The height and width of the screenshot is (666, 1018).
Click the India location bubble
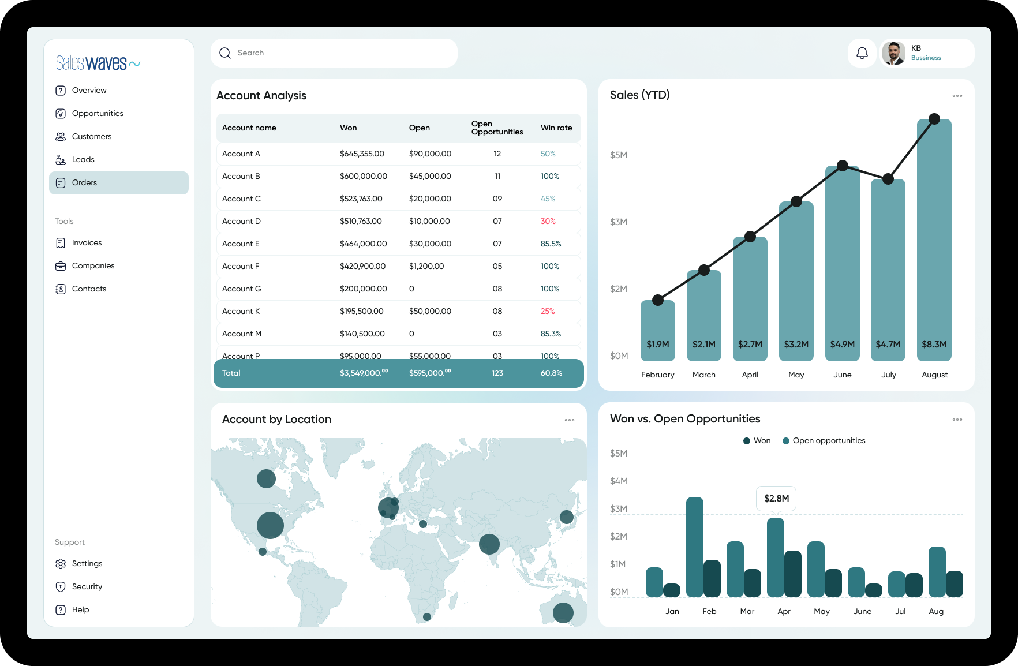(489, 544)
